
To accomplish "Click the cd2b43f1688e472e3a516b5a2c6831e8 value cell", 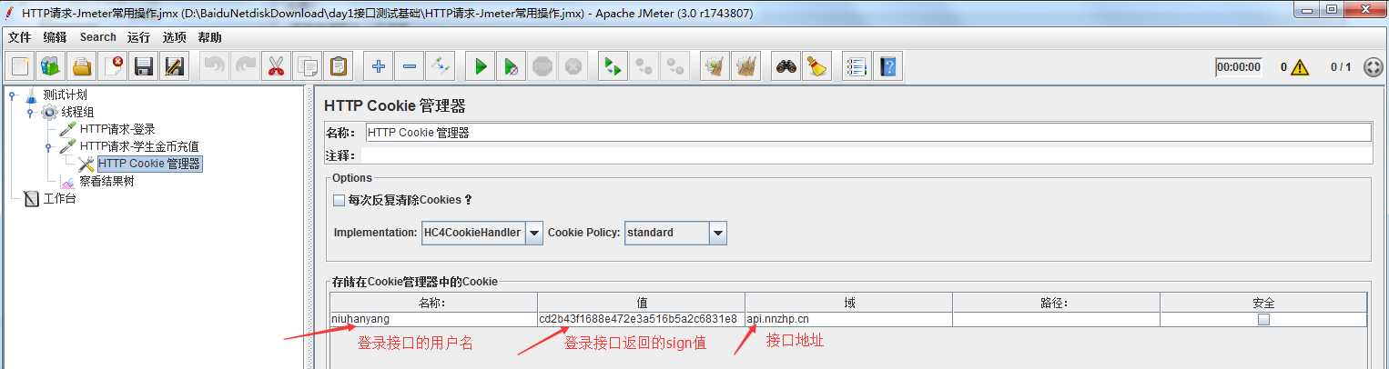I will [641, 319].
